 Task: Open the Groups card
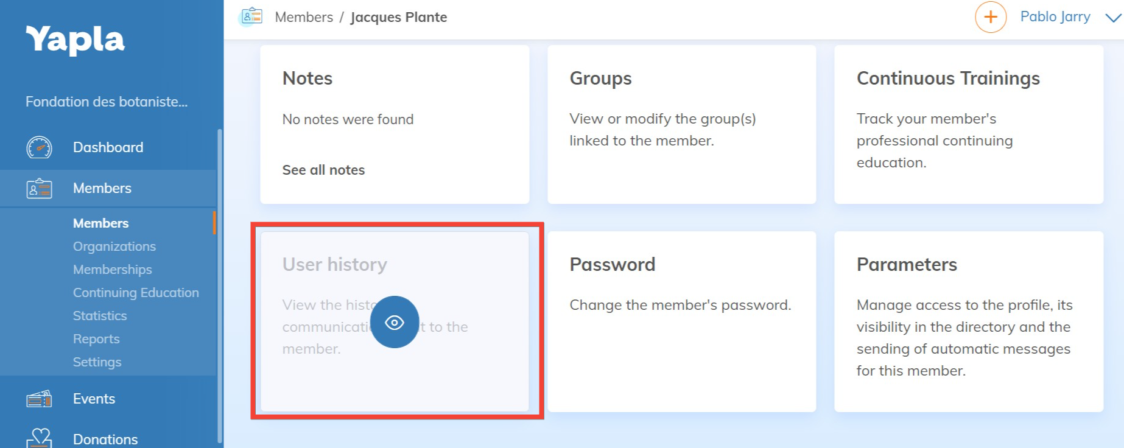[x=681, y=124]
